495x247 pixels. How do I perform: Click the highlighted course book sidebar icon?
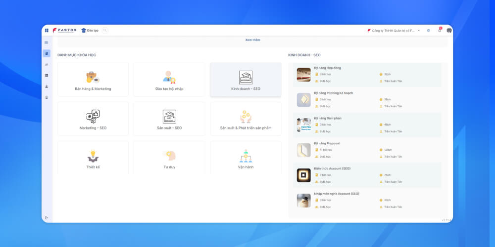pyautogui.click(x=47, y=53)
